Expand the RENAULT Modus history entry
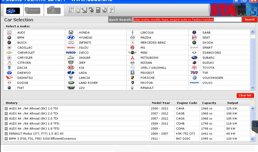The height and width of the screenshot is (152, 258). coord(6,134)
